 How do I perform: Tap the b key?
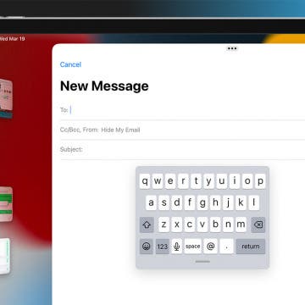pyautogui.click(x=215, y=225)
